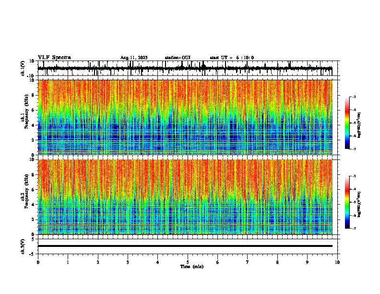Click the "-3" label on ch.1 color bar

354,97
